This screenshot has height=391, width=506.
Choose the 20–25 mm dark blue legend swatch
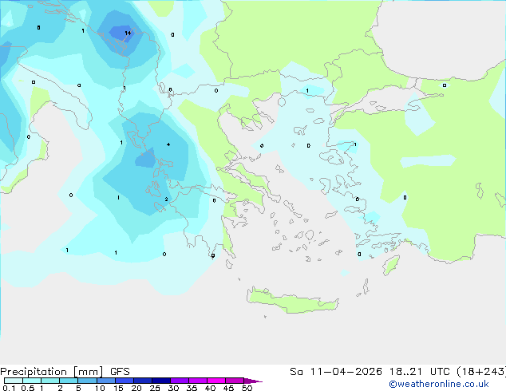coord(142,381)
